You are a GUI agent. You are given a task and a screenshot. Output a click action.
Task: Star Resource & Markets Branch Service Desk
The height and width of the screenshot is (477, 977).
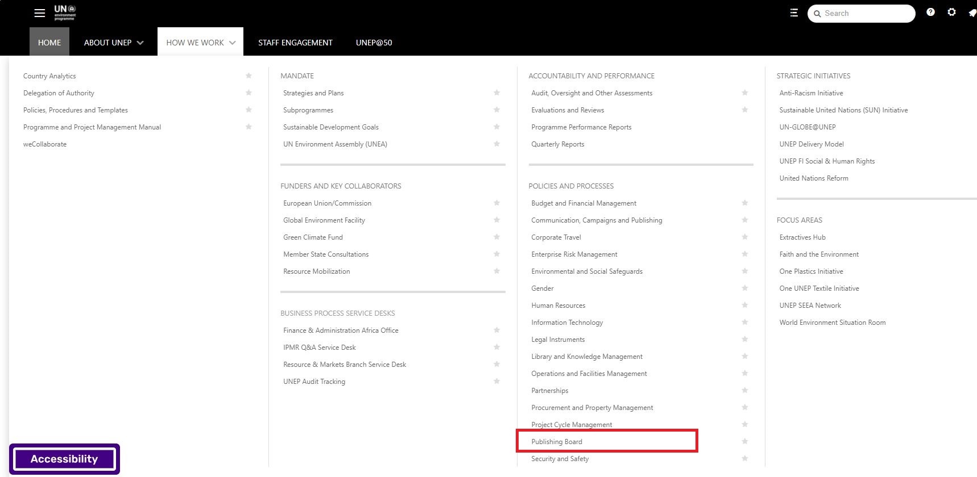coord(496,364)
